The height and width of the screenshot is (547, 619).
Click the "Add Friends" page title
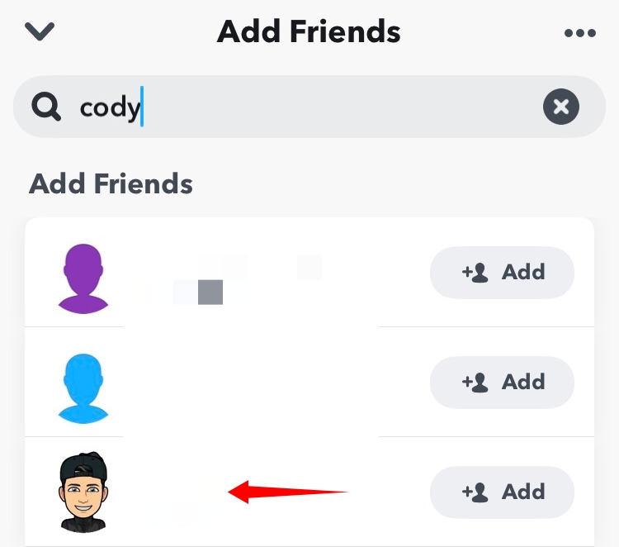(x=309, y=32)
